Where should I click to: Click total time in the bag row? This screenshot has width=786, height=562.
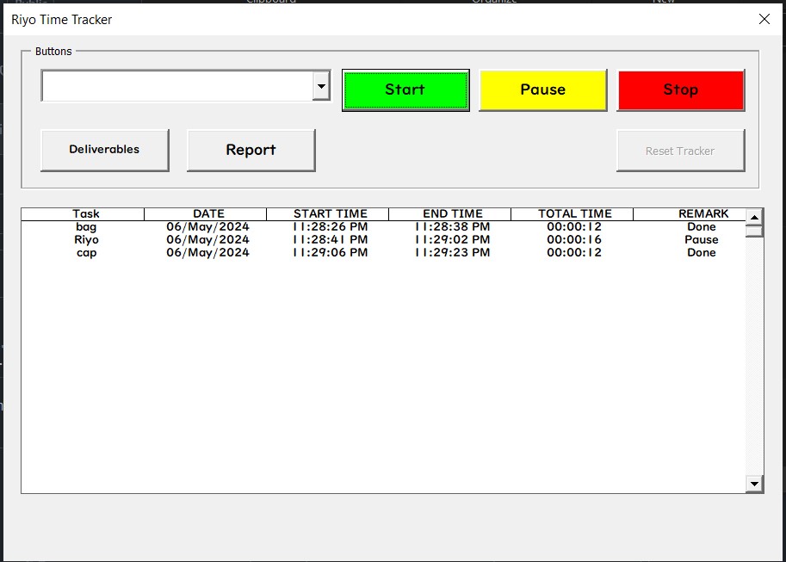pos(574,227)
